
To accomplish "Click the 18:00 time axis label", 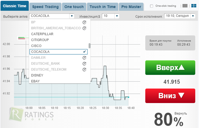I will click(x=29, y=108).
